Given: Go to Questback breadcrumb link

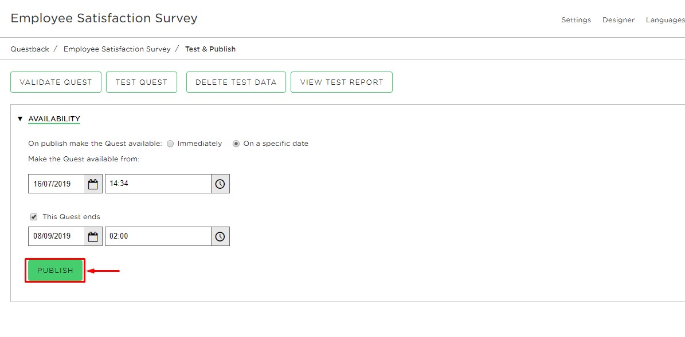Looking at the screenshot, I should click(x=30, y=49).
